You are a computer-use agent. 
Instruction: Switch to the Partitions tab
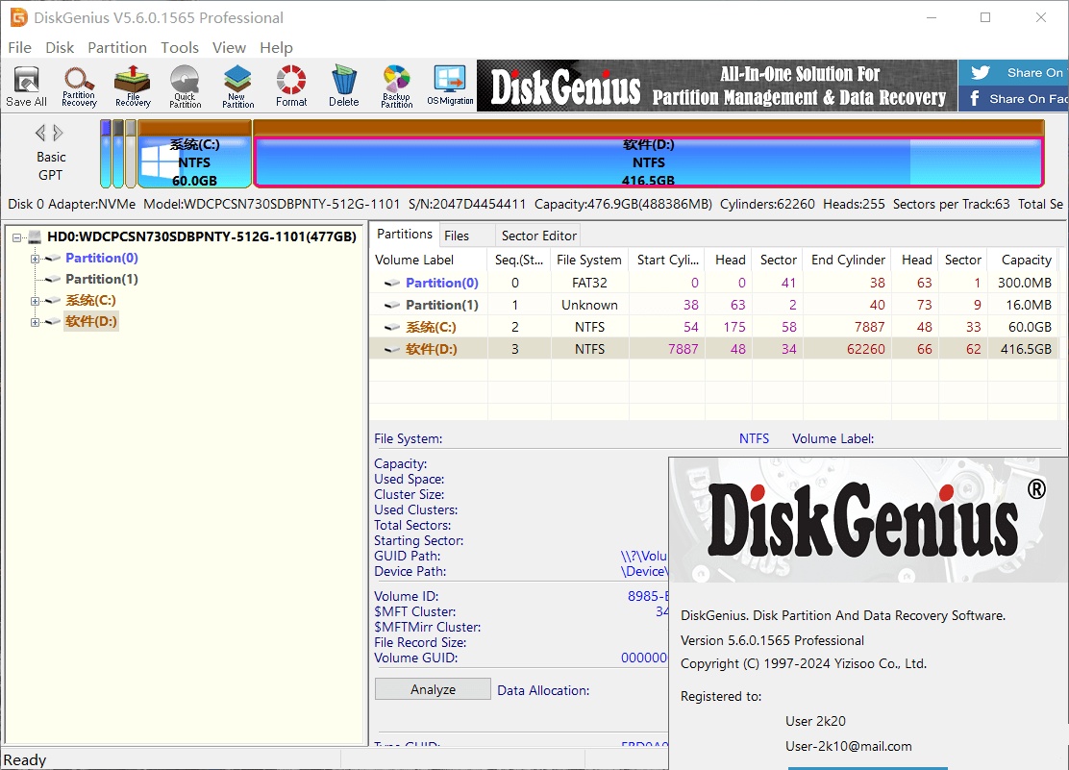pyautogui.click(x=405, y=234)
